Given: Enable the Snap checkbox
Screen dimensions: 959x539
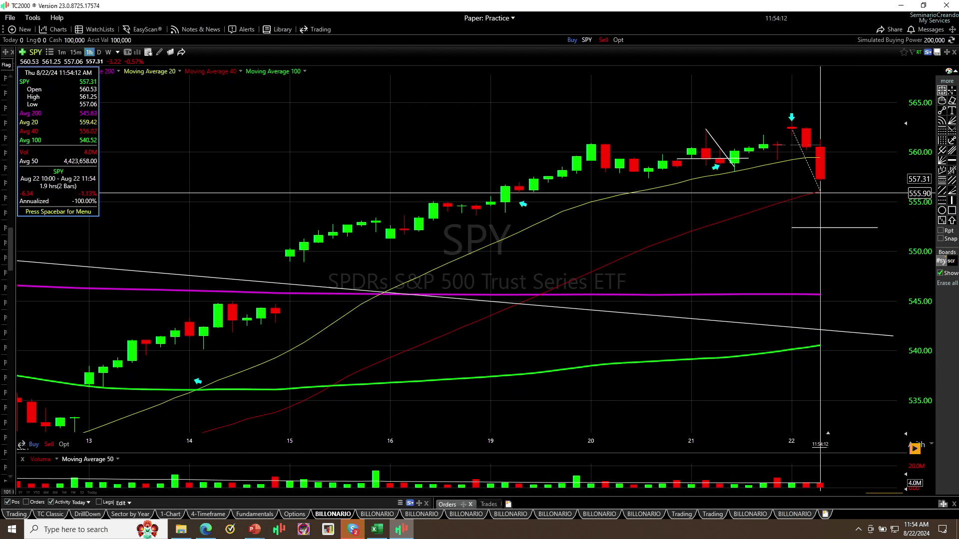Looking at the screenshot, I should pyautogui.click(x=941, y=239).
